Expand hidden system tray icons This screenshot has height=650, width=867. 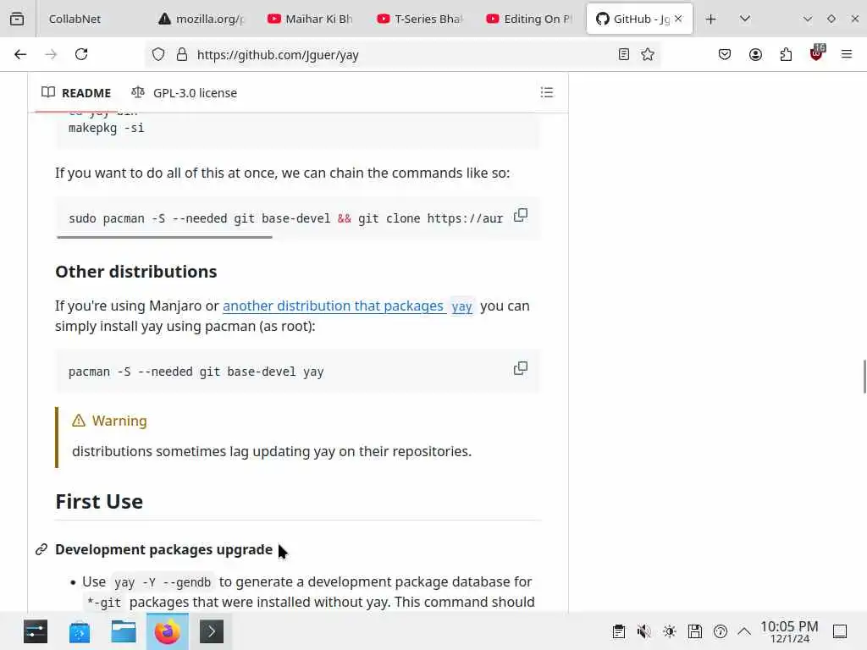tap(744, 631)
